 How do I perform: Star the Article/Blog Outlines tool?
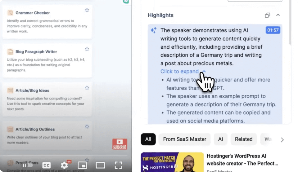[87, 126]
